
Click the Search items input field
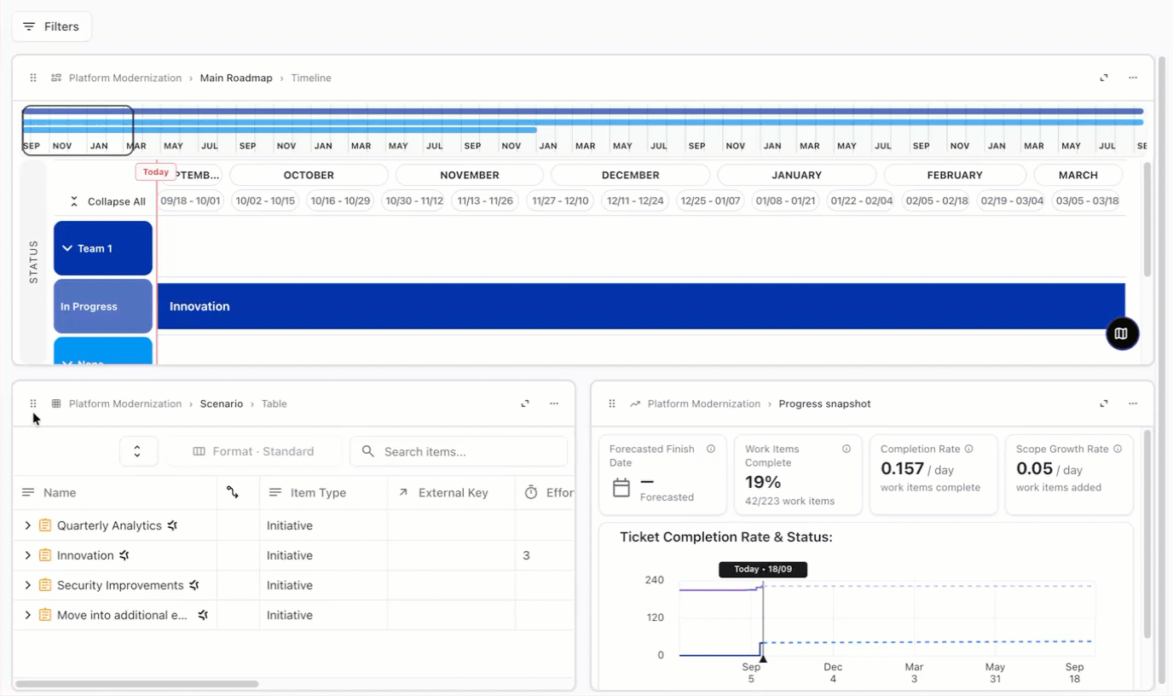pos(459,451)
